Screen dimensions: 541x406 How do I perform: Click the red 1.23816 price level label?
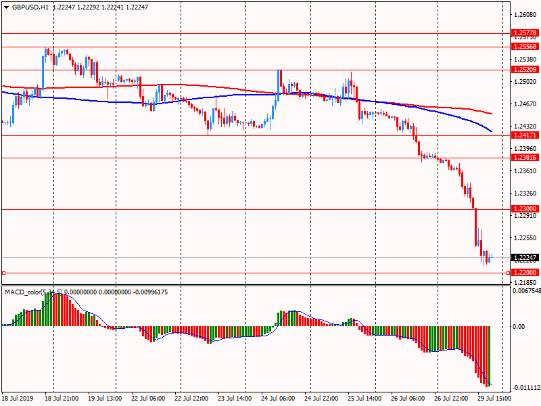[525, 158]
